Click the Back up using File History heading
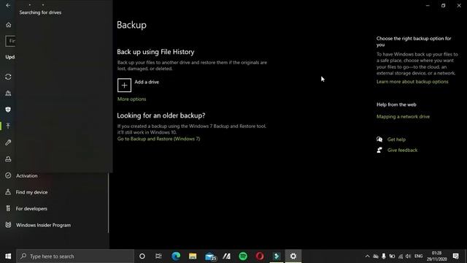The image size is (467, 263). (x=155, y=52)
